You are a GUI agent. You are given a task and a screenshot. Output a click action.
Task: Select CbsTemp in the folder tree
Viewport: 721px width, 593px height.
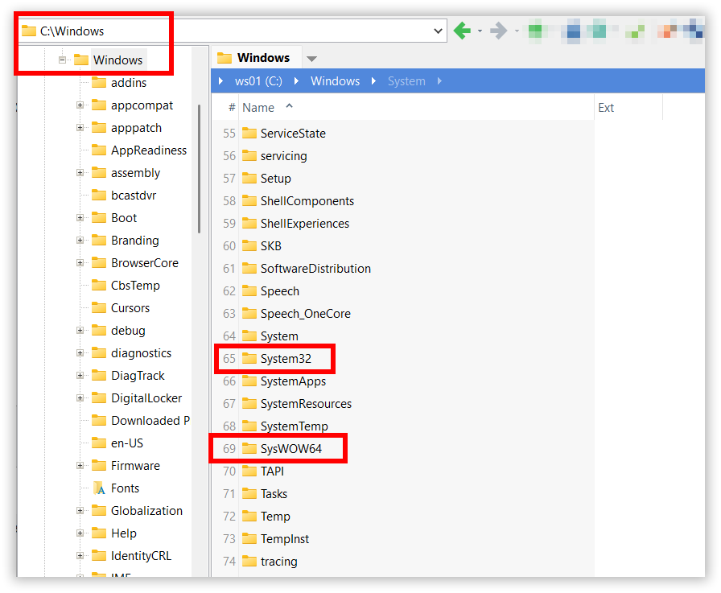[135, 286]
